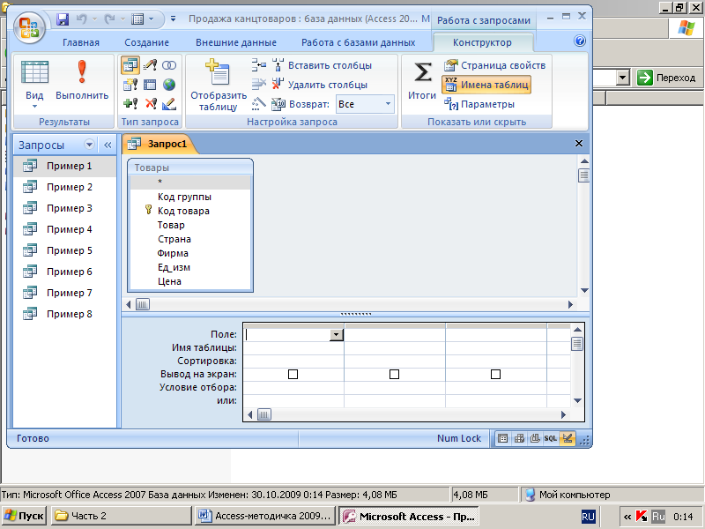Screen dimensions: 705x529
Task: Click the Kaspersky tray icon
Action: coord(642,517)
